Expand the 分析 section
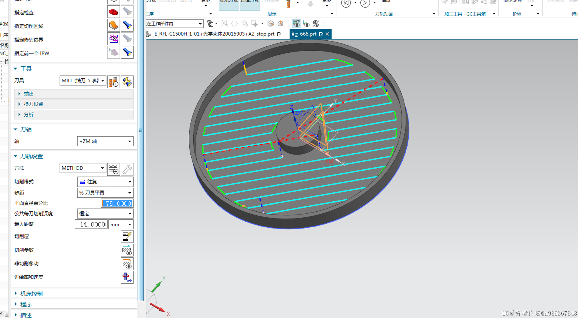 click(x=74, y=115)
